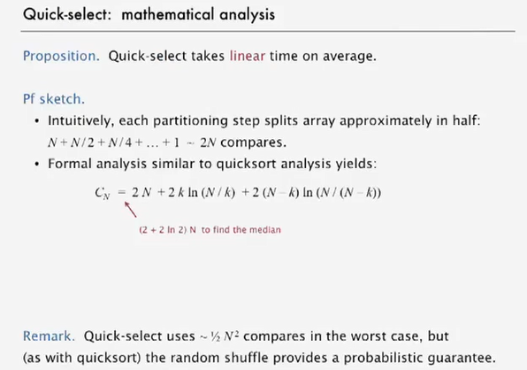This screenshot has height=370, width=527.
Task: Click the horizontal rule under the title
Action: (x=268, y=31)
